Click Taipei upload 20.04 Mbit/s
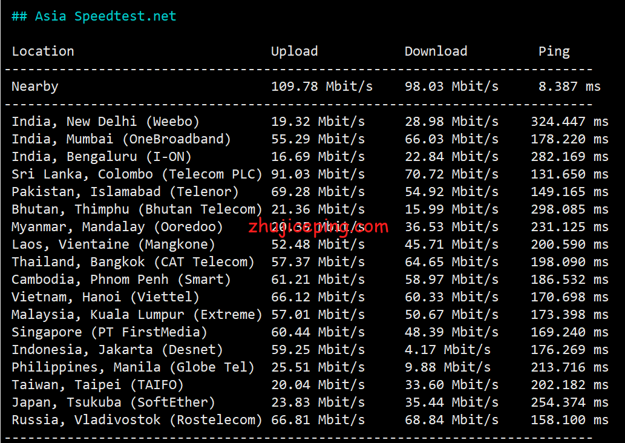The image size is (625, 443). pos(318,385)
